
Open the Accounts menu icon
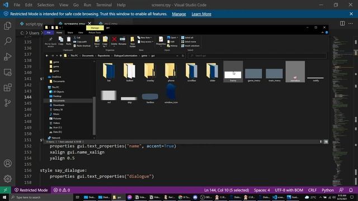7,164
